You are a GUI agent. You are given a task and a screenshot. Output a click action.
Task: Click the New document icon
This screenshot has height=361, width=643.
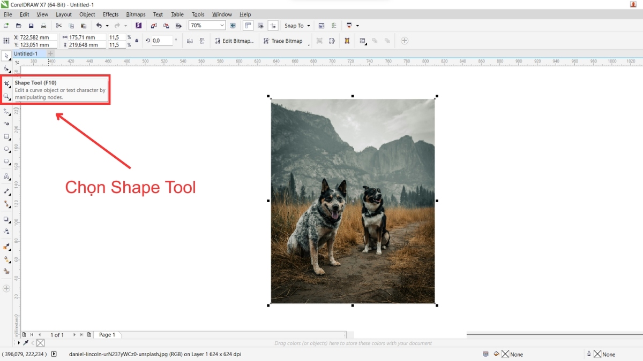click(6, 26)
